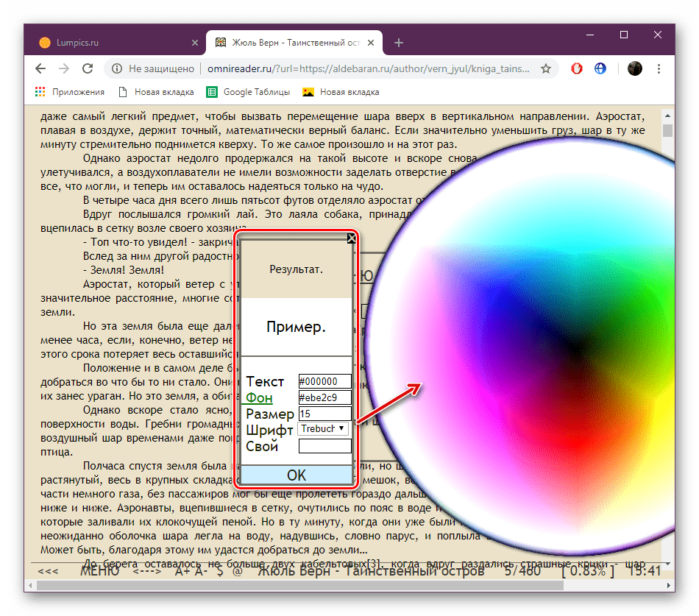Close the settings dialog with the X

tap(351, 238)
